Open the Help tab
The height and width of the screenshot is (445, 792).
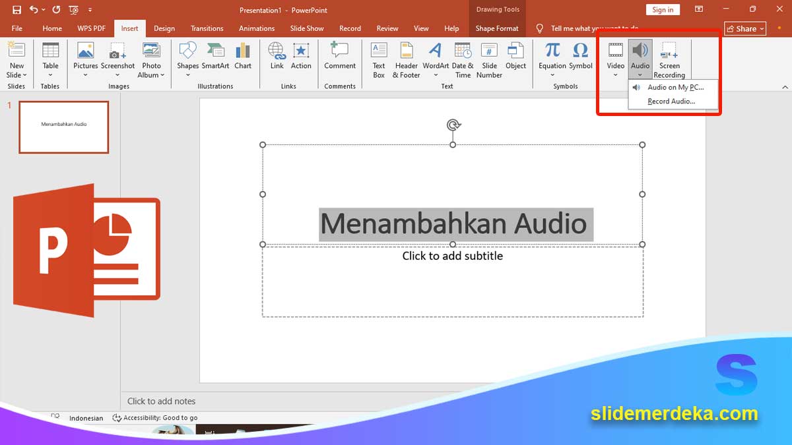coord(451,28)
